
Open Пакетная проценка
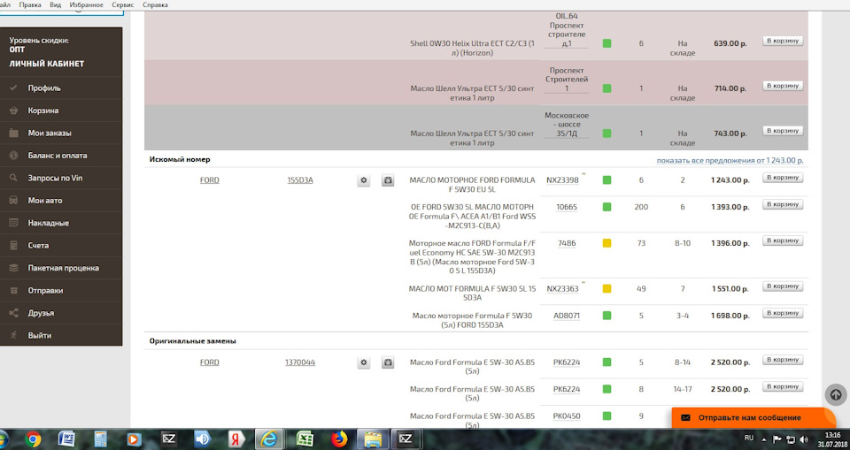pyautogui.click(x=64, y=268)
